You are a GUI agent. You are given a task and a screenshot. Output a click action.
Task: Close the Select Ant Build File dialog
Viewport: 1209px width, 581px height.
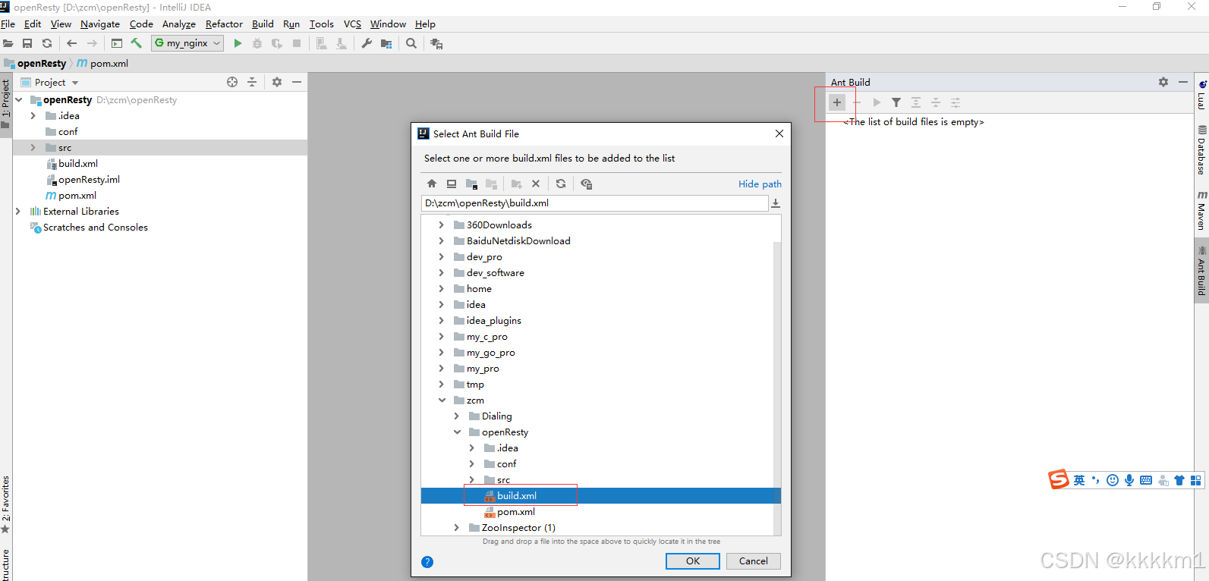(779, 133)
